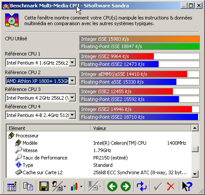Expand the Pentium 4-B 2.4GHz dropdown
Viewport: 205px width, 195px height.
pos(72,115)
